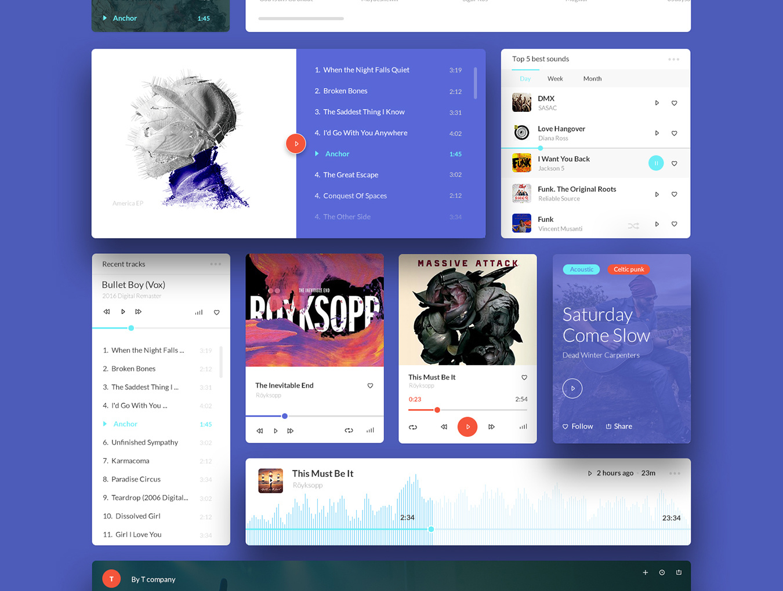Click the progress handle on The Inevitable End

point(285,416)
